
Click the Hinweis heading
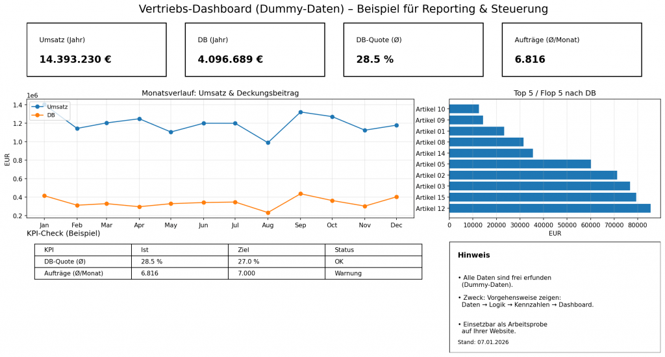[x=473, y=255]
